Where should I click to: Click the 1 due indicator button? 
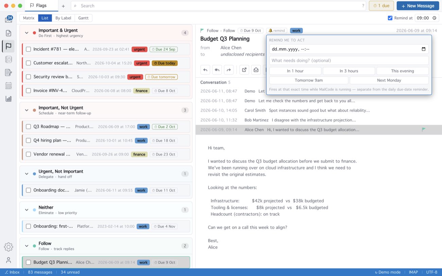pyautogui.click(x=381, y=6)
